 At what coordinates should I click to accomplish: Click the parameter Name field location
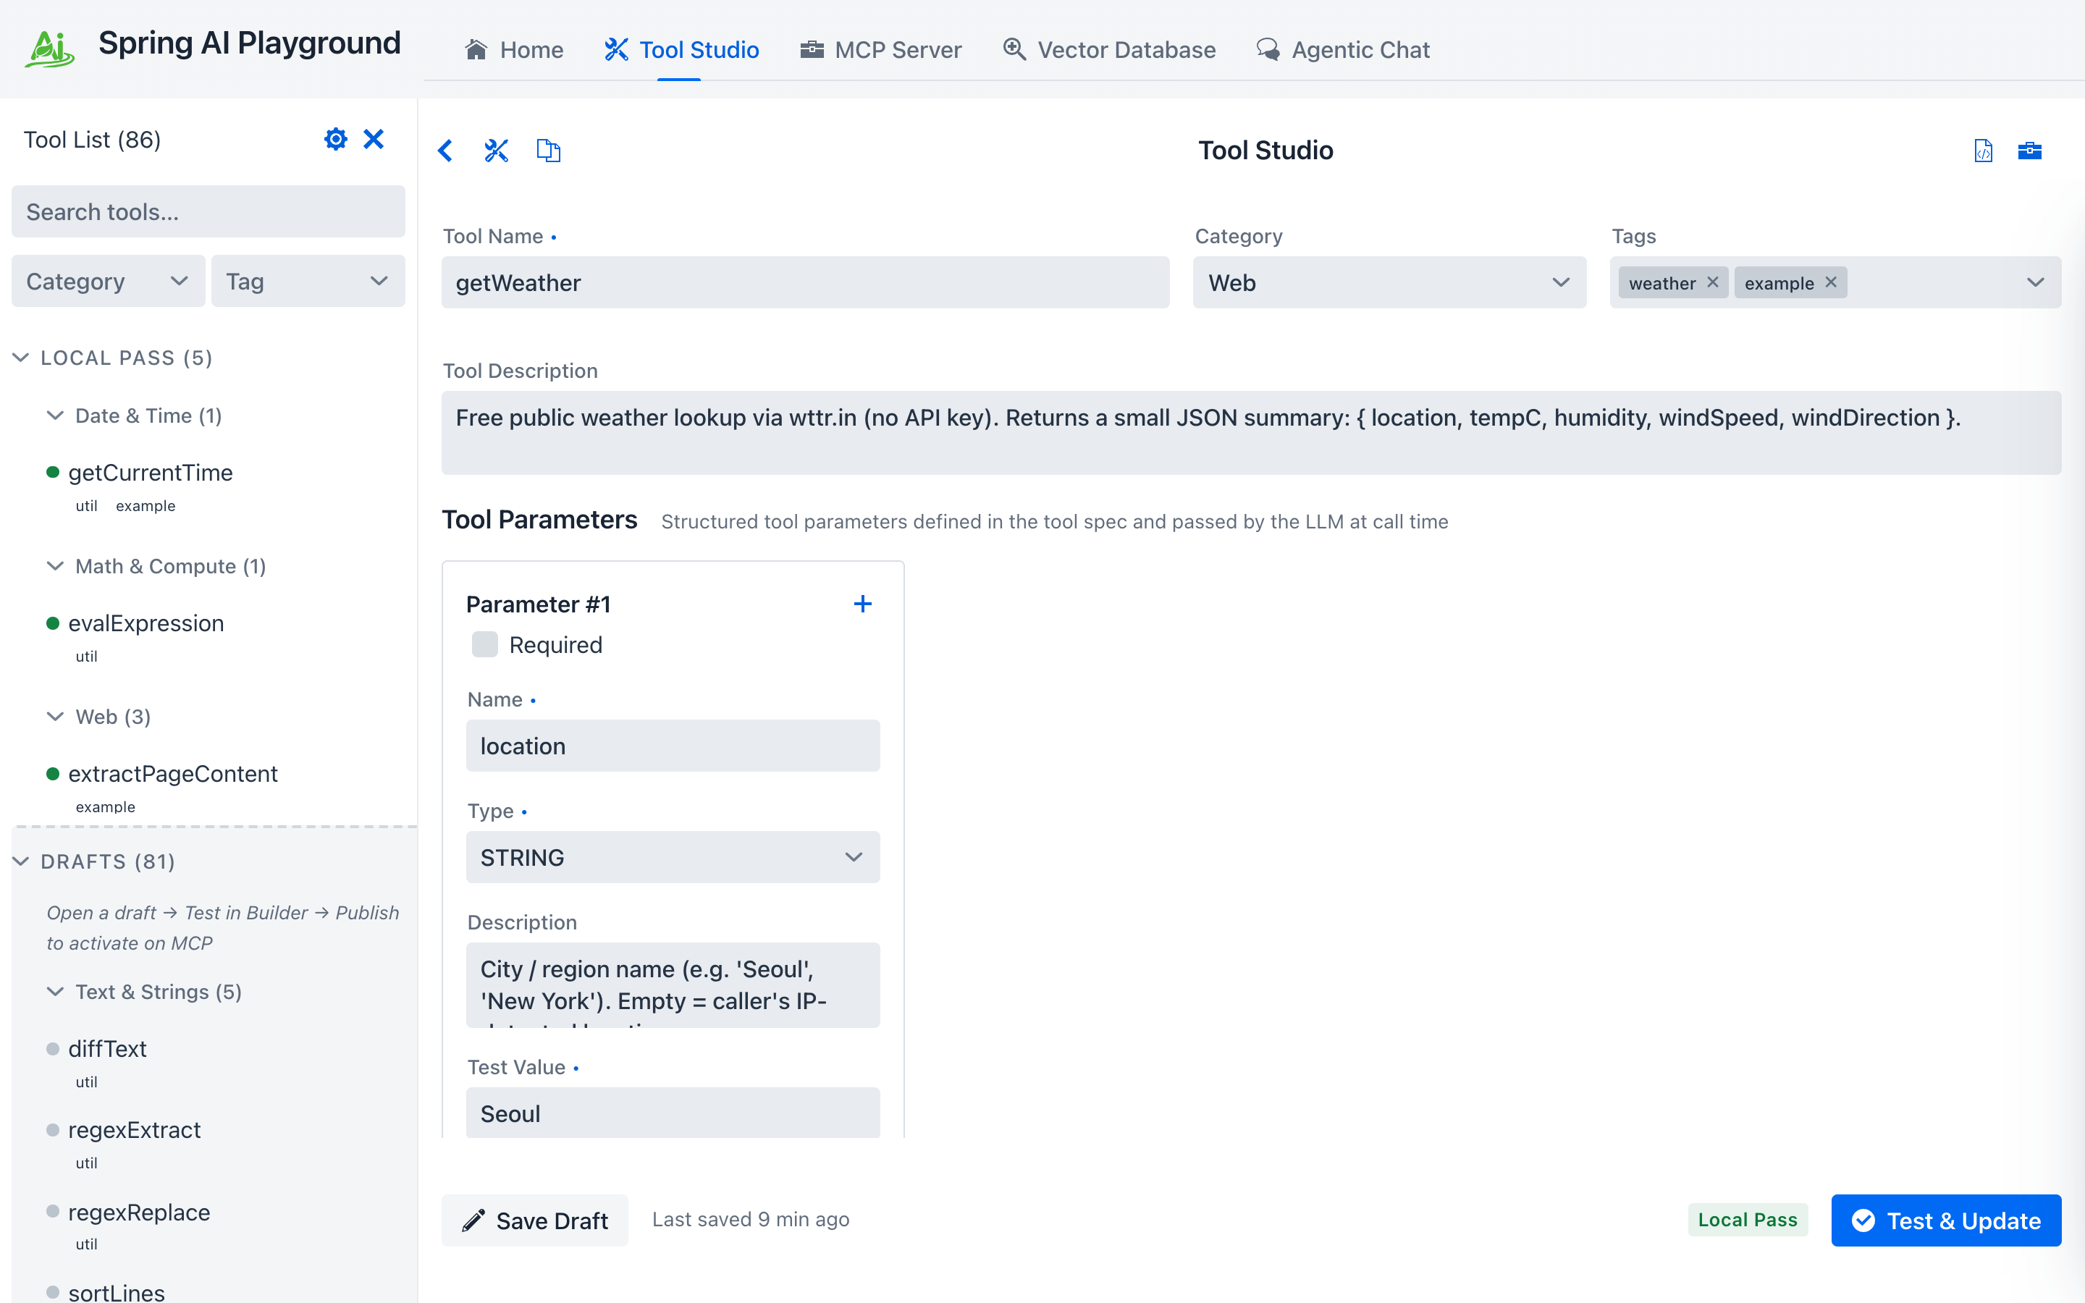coord(673,746)
